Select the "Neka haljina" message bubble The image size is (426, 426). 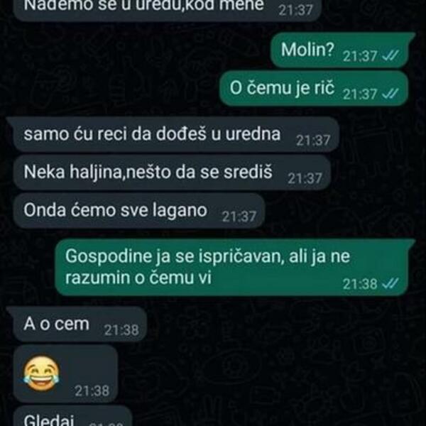tap(173, 173)
